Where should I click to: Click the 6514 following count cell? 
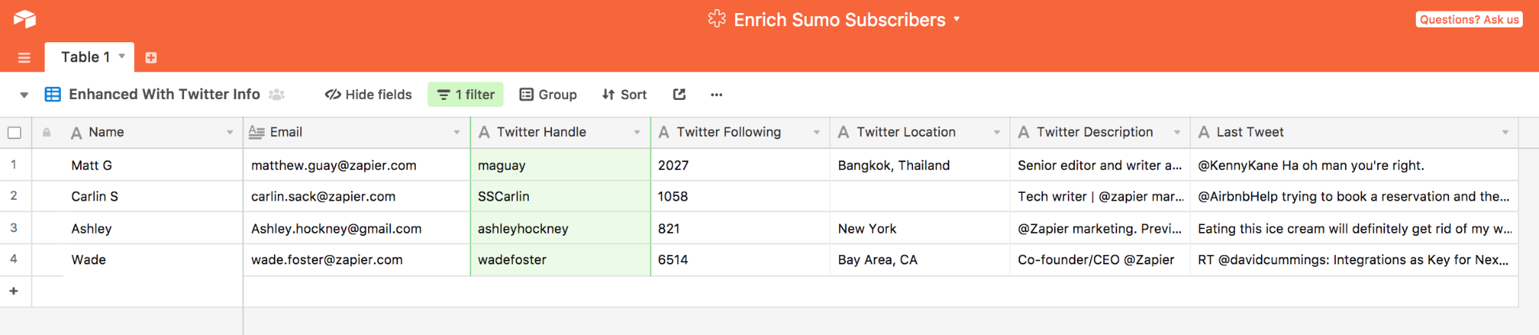[x=741, y=260]
